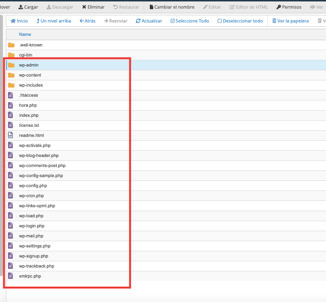Select the wp-settings.php file name
Screen dimensions: 326x302
click(35, 246)
